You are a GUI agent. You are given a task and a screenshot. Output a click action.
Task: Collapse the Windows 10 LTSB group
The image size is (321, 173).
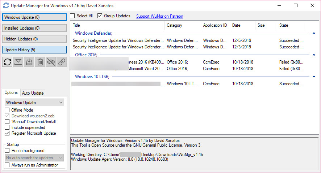(x=314, y=77)
